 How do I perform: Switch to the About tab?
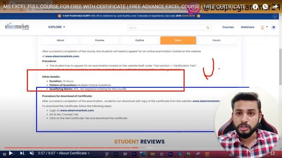tap(60, 40)
